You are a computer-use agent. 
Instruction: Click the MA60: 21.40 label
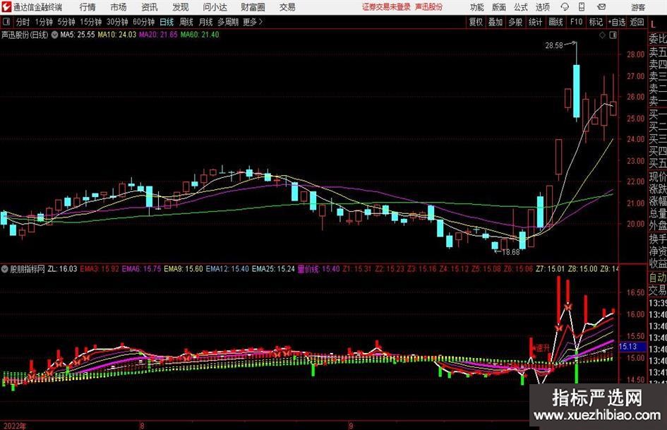[200, 35]
